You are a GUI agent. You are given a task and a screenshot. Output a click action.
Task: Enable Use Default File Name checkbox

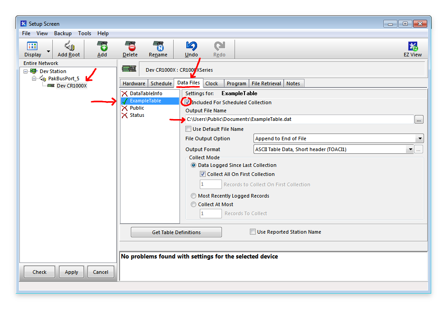tap(189, 129)
